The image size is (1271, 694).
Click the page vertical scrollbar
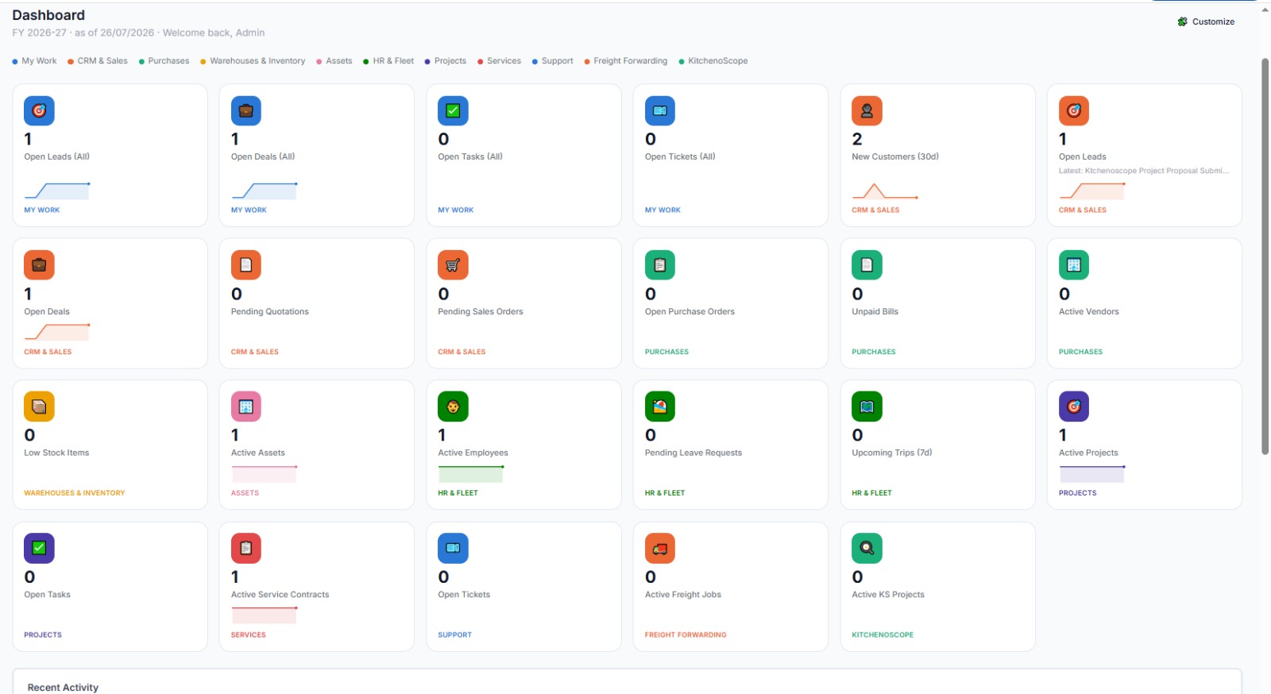1265,256
